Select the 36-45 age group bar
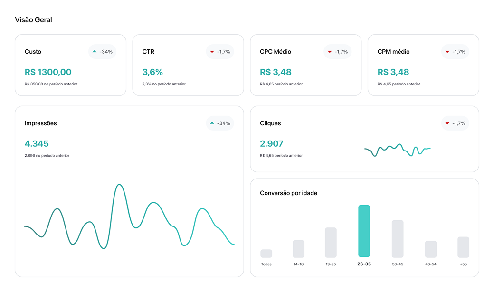The width and height of the screenshot is (494, 292). [398, 239]
